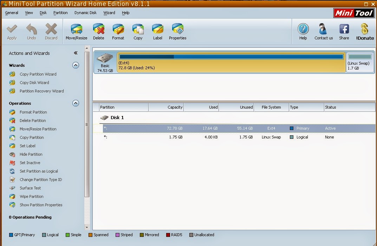Click the MiniTool logo
The height and width of the screenshot is (246, 377).
point(354,13)
